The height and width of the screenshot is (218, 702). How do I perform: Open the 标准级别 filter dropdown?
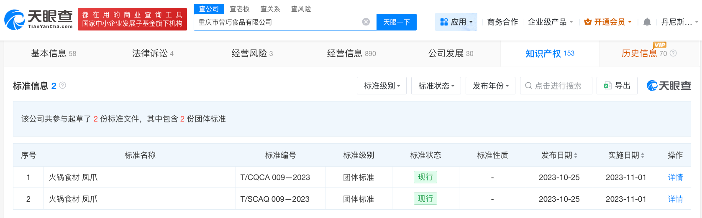point(382,86)
